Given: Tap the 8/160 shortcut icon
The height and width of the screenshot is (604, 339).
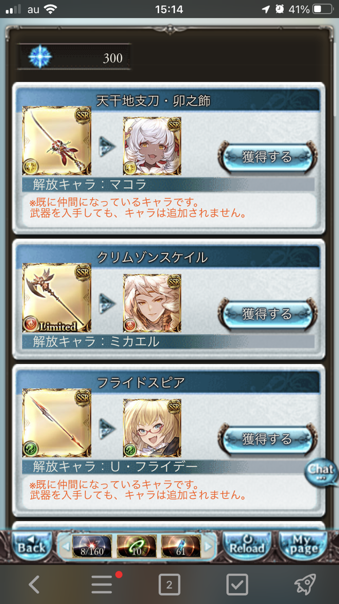Looking at the screenshot, I should (x=92, y=546).
